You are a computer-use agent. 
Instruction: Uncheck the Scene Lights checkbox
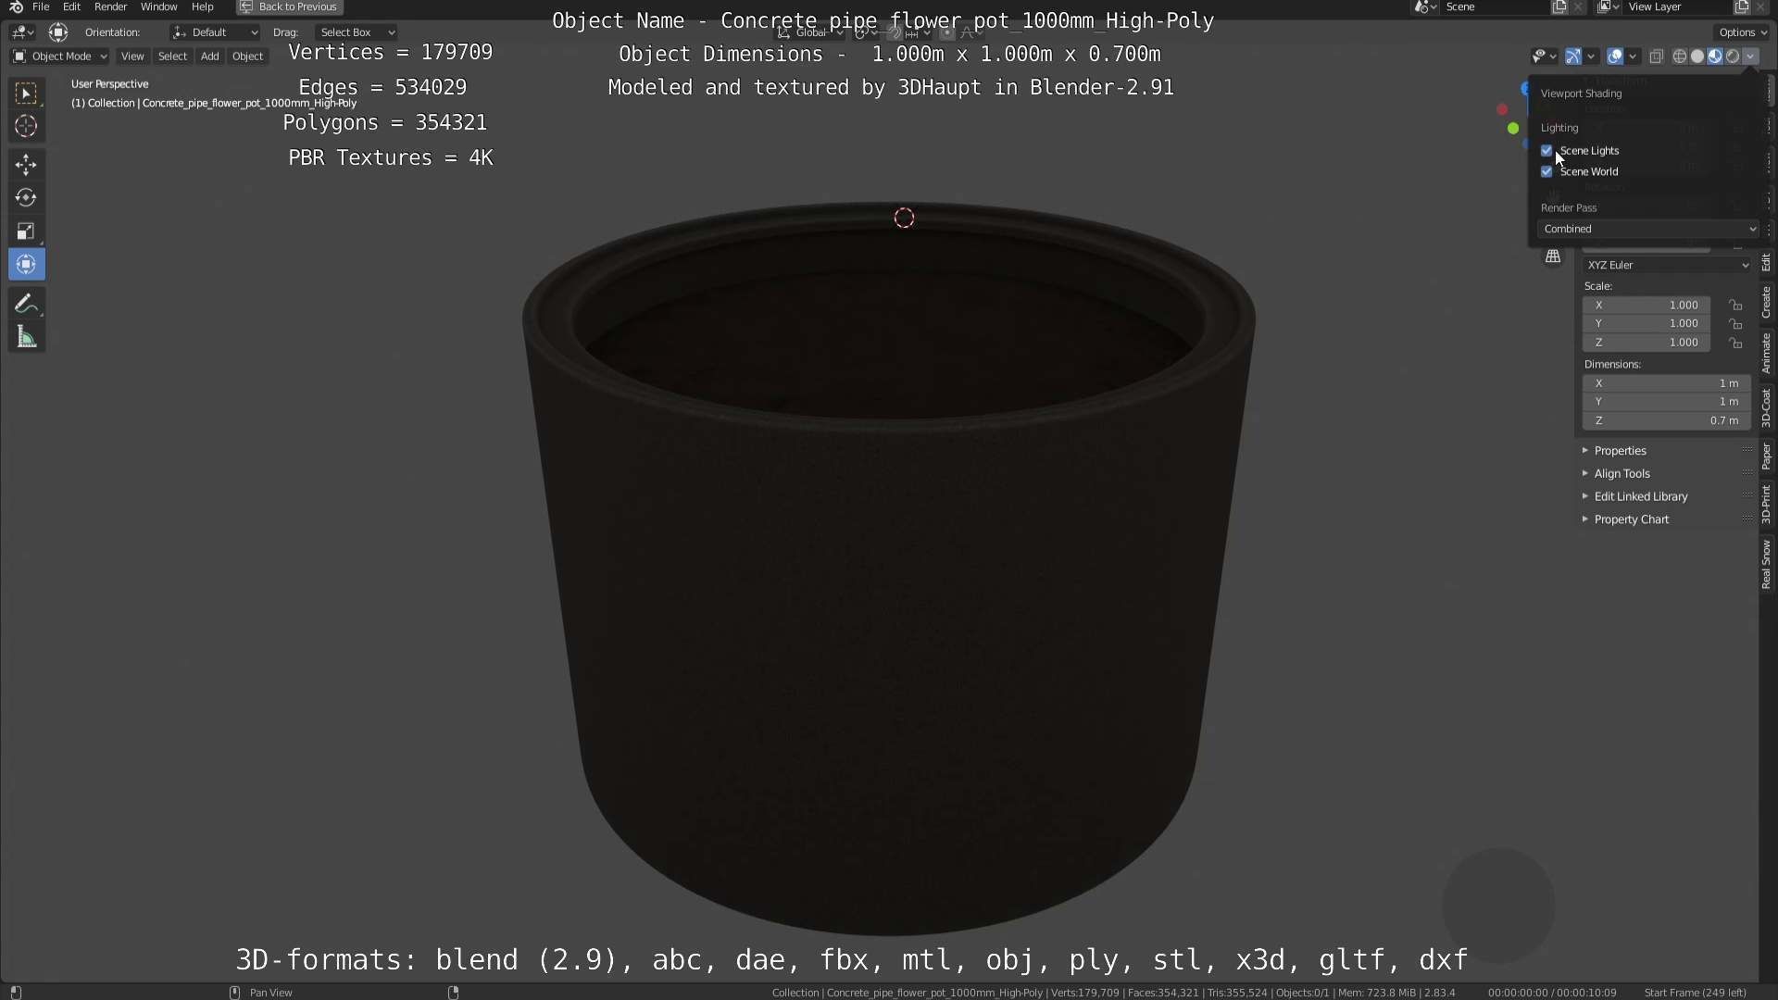pyautogui.click(x=1546, y=151)
